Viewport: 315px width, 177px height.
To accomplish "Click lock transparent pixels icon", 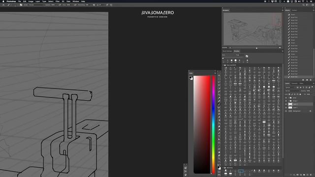I will point(289,94).
